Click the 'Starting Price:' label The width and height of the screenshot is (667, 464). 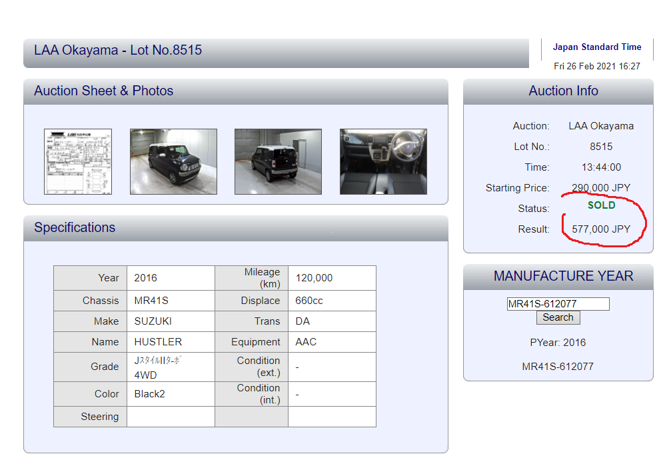517,188
